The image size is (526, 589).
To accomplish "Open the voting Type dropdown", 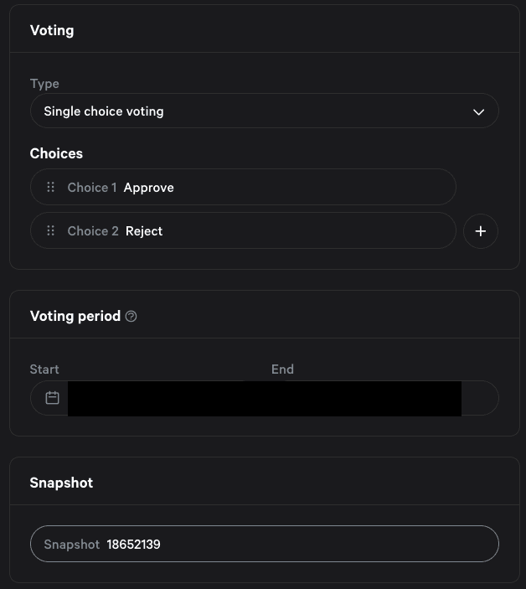I will [265, 111].
